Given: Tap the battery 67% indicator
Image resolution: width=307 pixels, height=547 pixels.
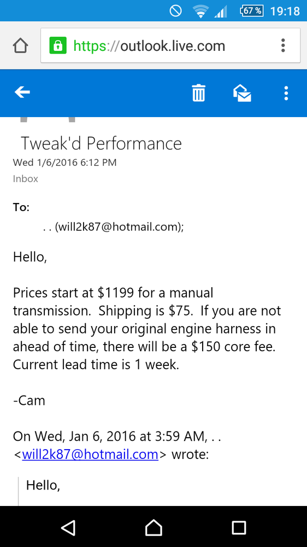Looking at the screenshot, I should 252,11.
